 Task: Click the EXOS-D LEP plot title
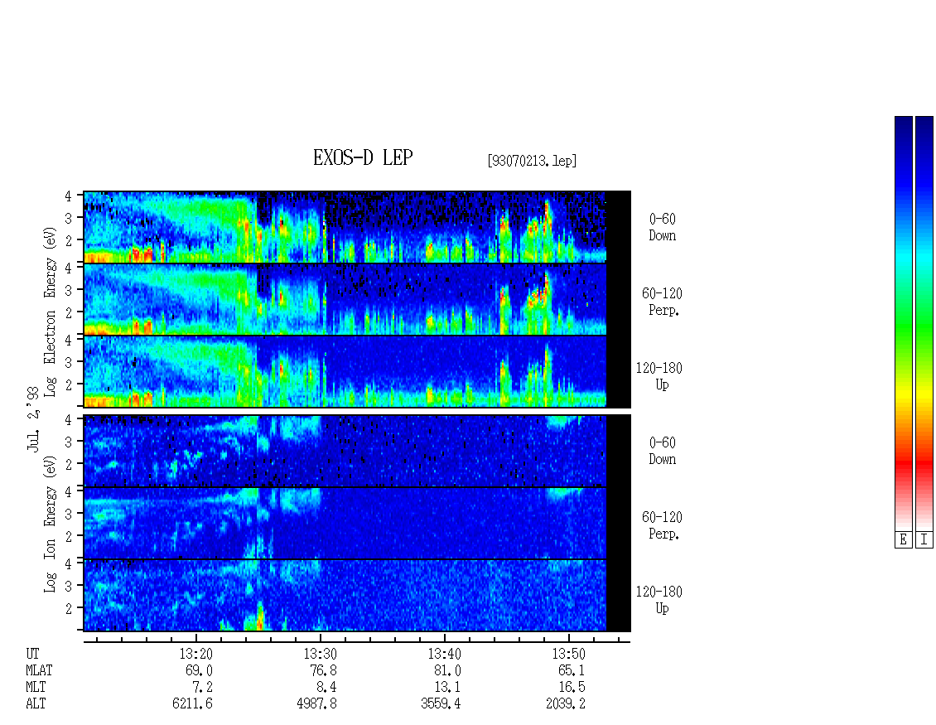(363, 157)
